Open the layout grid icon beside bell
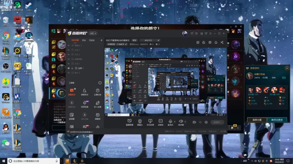The image size is (293, 164). click(210, 42)
